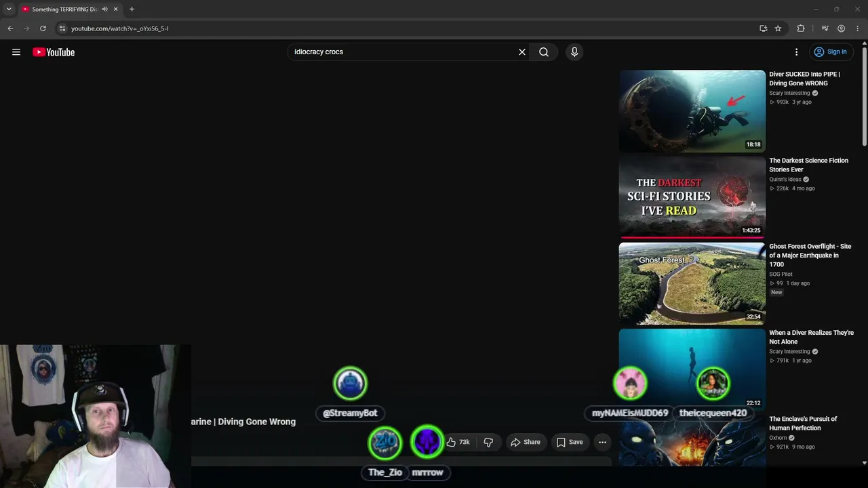Viewport: 868px width, 488px height.
Task: Go back to previous page
Action: pos(10,28)
